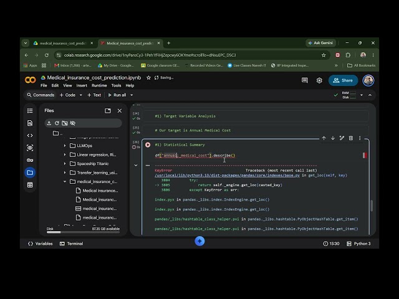
Task: Run the Statistical Summary cell
Action: [x=148, y=145]
